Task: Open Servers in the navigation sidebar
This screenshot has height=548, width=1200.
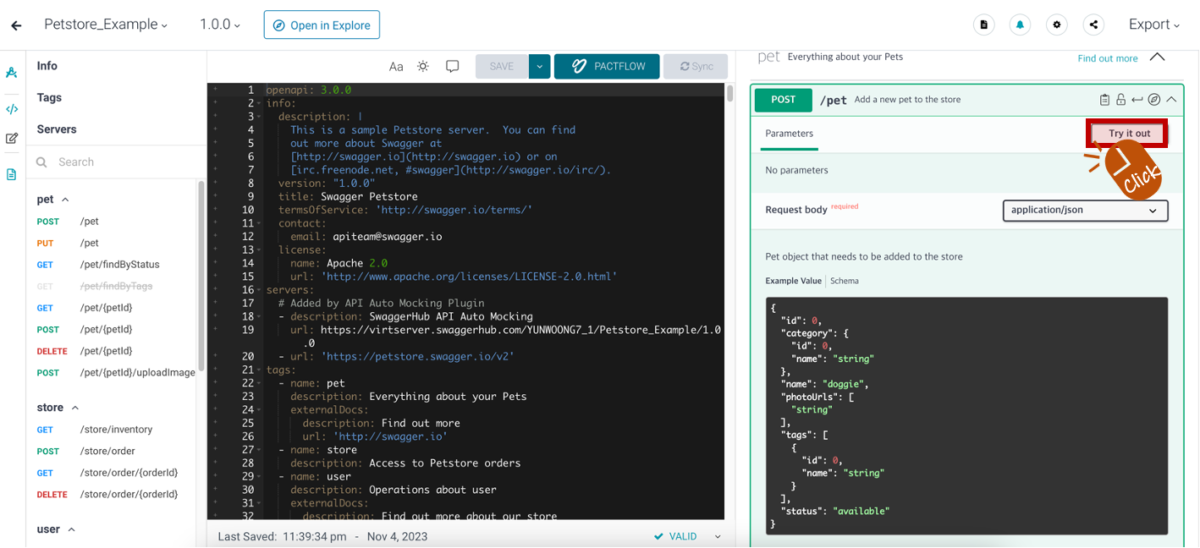Action: click(x=57, y=129)
